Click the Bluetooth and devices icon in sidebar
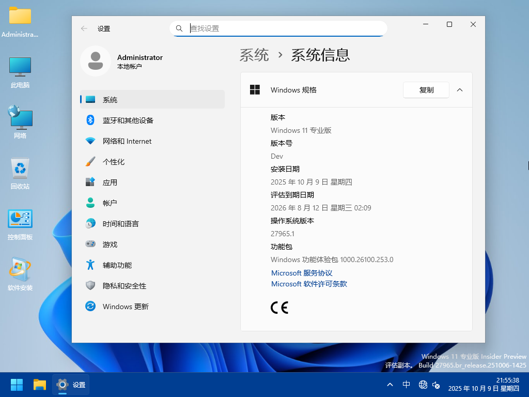529x397 pixels. click(x=90, y=120)
